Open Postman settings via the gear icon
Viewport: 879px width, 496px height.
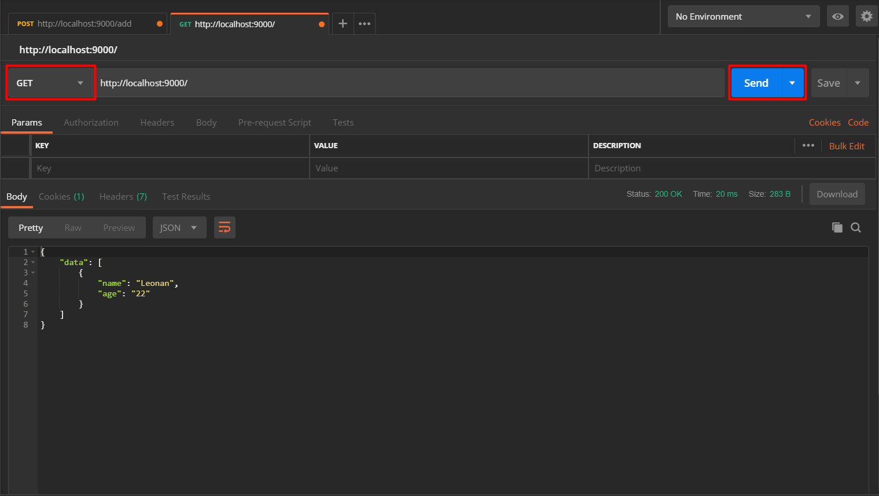click(866, 16)
